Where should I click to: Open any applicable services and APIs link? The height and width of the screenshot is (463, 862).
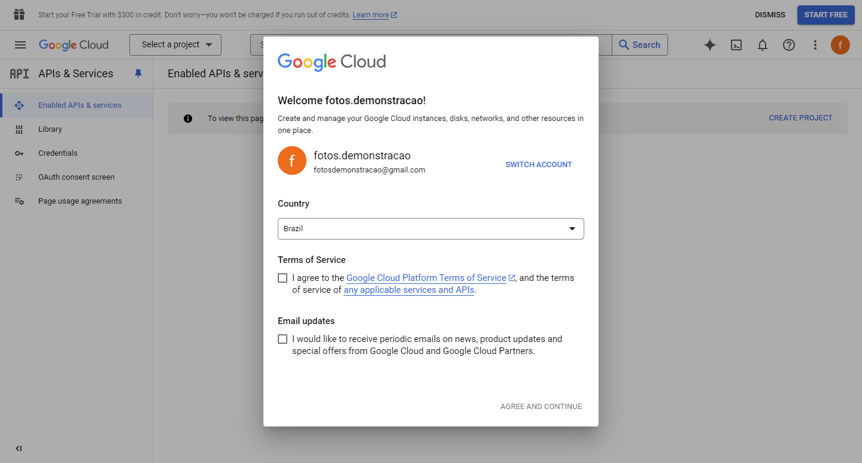tap(409, 290)
